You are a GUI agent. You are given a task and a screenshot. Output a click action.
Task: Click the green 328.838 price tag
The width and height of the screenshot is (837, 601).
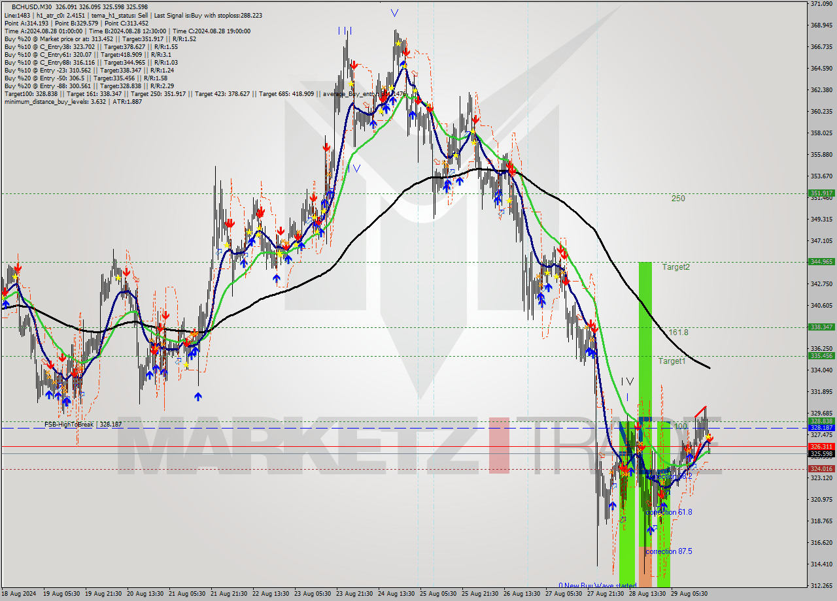(x=821, y=421)
